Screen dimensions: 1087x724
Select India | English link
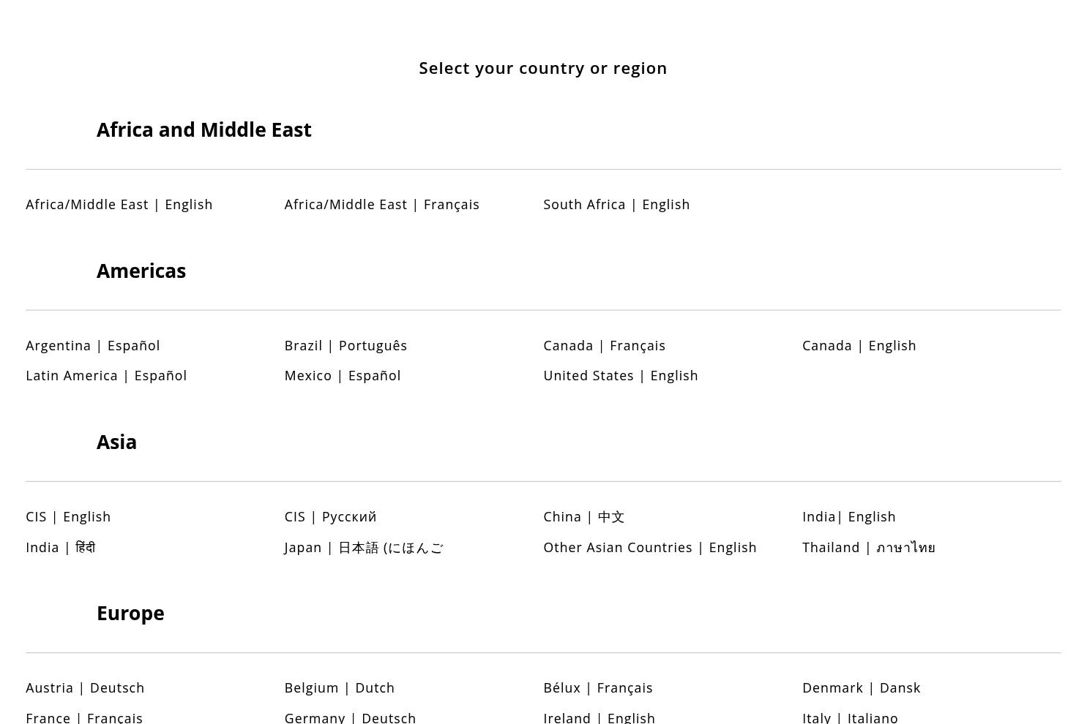click(849, 517)
